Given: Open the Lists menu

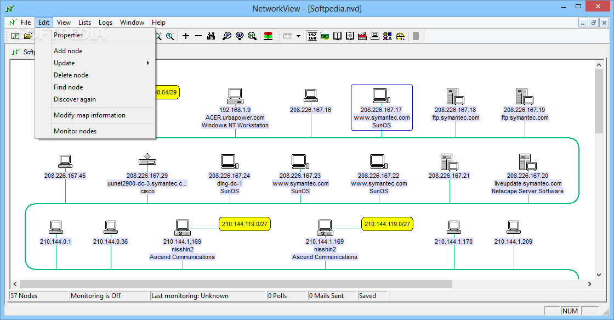Looking at the screenshot, I should pyautogui.click(x=84, y=23).
